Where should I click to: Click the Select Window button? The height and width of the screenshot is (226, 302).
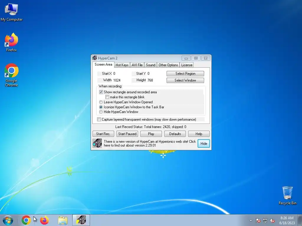click(185, 80)
